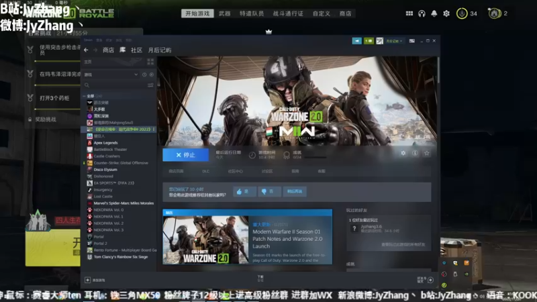This screenshot has width=537, height=302.
Task: Open the discussions link on game page
Action: pos(267,171)
